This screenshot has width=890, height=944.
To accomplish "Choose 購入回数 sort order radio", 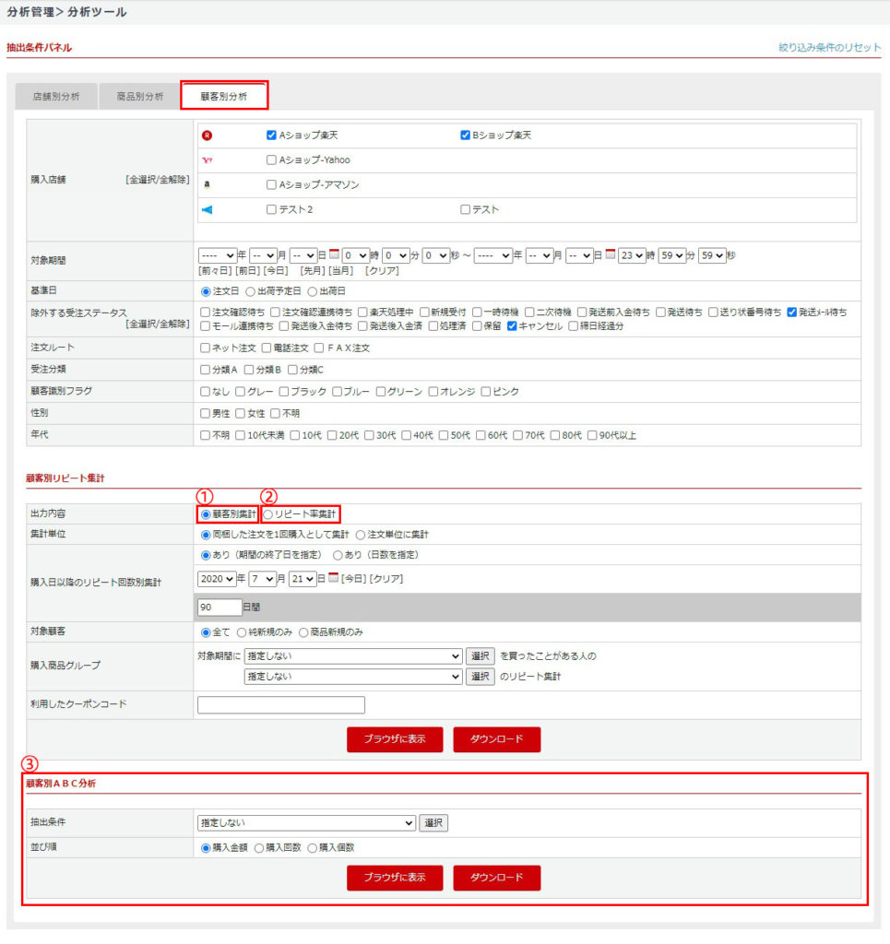I will [x=259, y=847].
